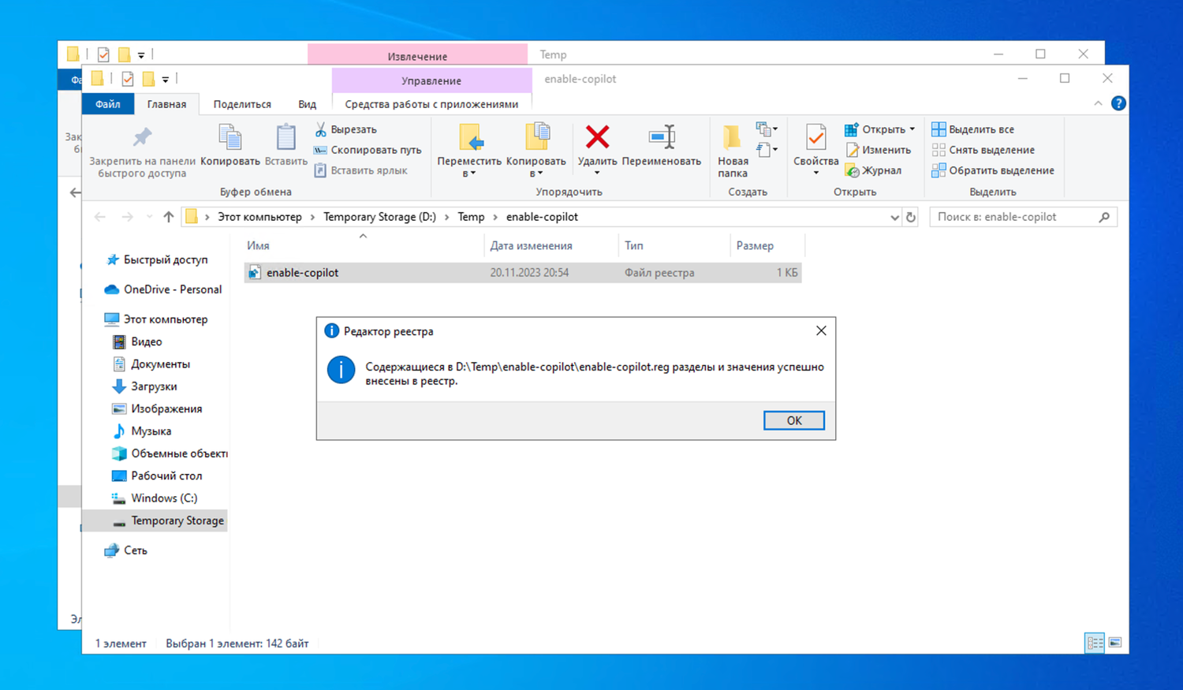Open the new item dropdown above Создать

point(767,129)
